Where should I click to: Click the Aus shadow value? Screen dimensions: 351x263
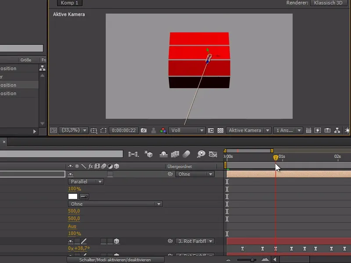[72, 226]
